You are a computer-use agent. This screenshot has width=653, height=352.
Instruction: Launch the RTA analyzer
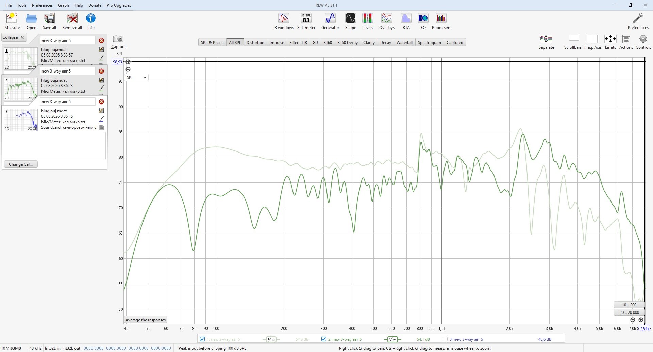point(406,21)
